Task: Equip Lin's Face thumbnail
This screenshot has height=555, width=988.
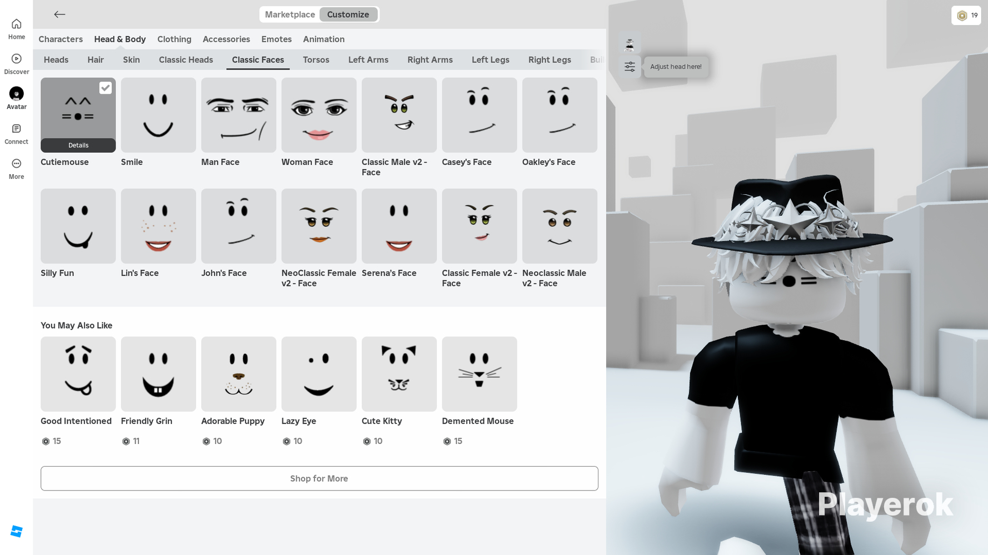Action: tap(158, 226)
